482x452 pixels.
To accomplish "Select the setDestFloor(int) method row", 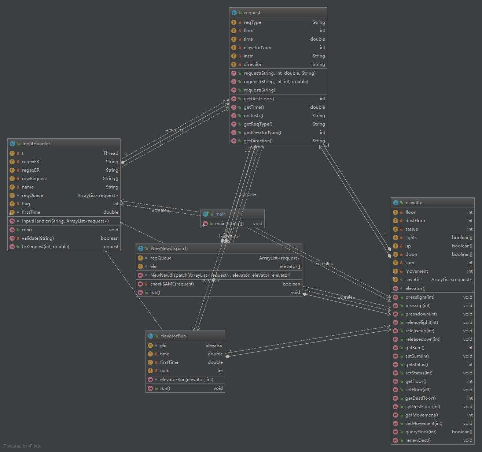I will [x=433, y=407].
